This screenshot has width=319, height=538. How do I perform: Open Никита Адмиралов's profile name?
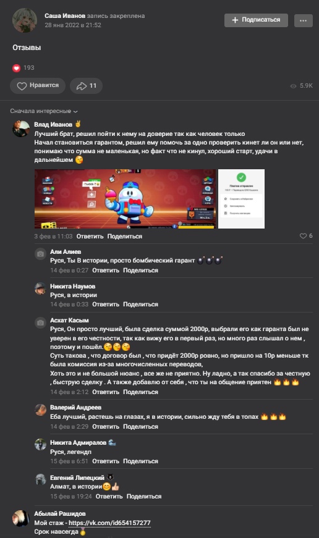pyautogui.click(x=79, y=443)
